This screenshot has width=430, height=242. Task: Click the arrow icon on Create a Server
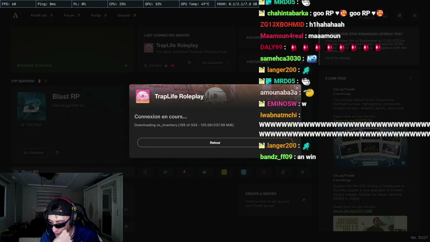pos(303,200)
